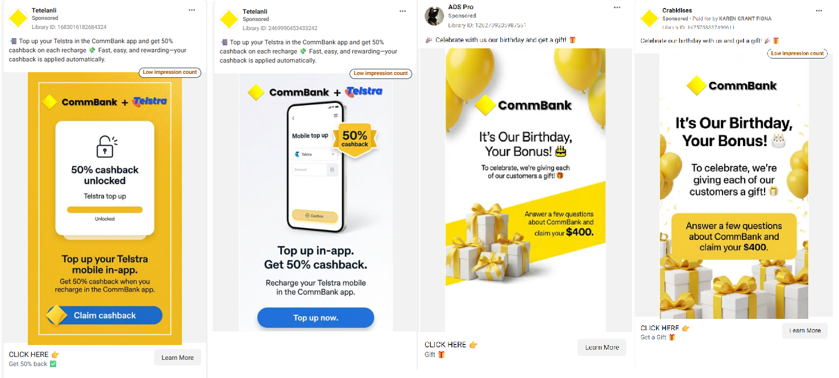The height and width of the screenshot is (378, 839).
Task: Click the 'Answer a few questions' yellow box
Action: coord(734,236)
